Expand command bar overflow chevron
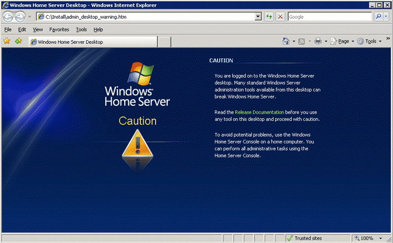Image resolution: width=393 pixels, height=243 pixels. point(388,38)
